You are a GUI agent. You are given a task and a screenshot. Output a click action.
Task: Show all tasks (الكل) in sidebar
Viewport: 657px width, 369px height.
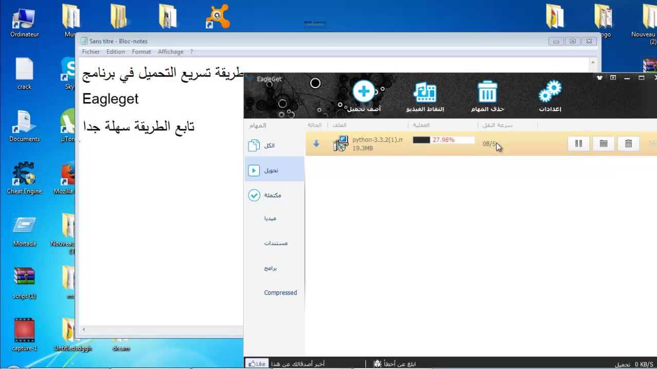coord(274,146)
